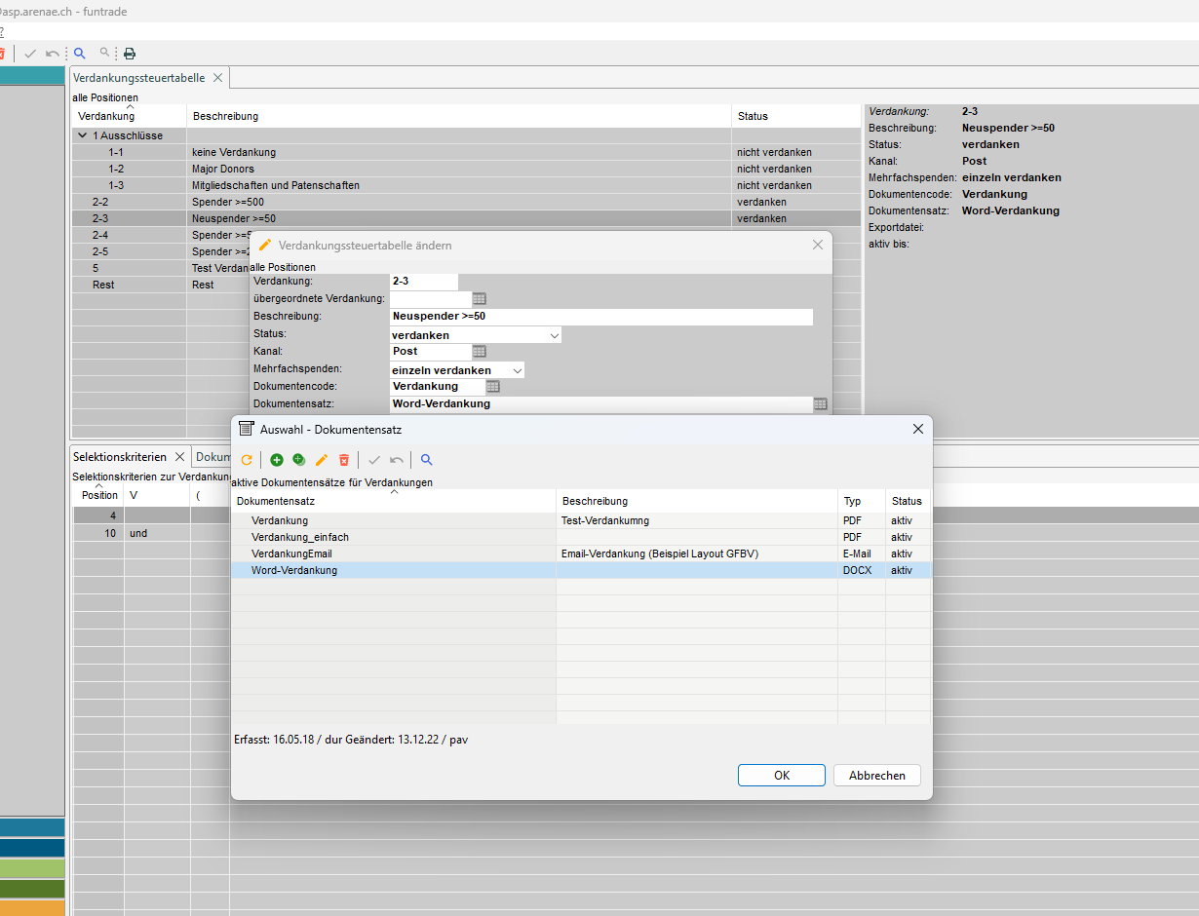Select the VerdankungEmail row in the list
This screenshot has width=1199, height=916.
291,553
